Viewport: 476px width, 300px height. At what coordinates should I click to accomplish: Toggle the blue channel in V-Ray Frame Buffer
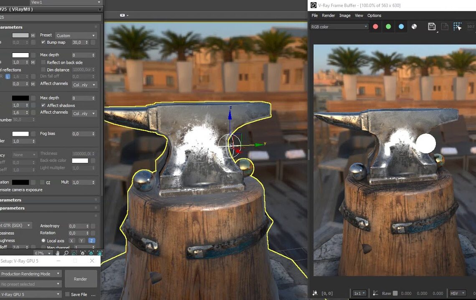[400, 26]
